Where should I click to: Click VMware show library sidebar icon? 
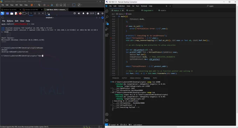point(57,5)
